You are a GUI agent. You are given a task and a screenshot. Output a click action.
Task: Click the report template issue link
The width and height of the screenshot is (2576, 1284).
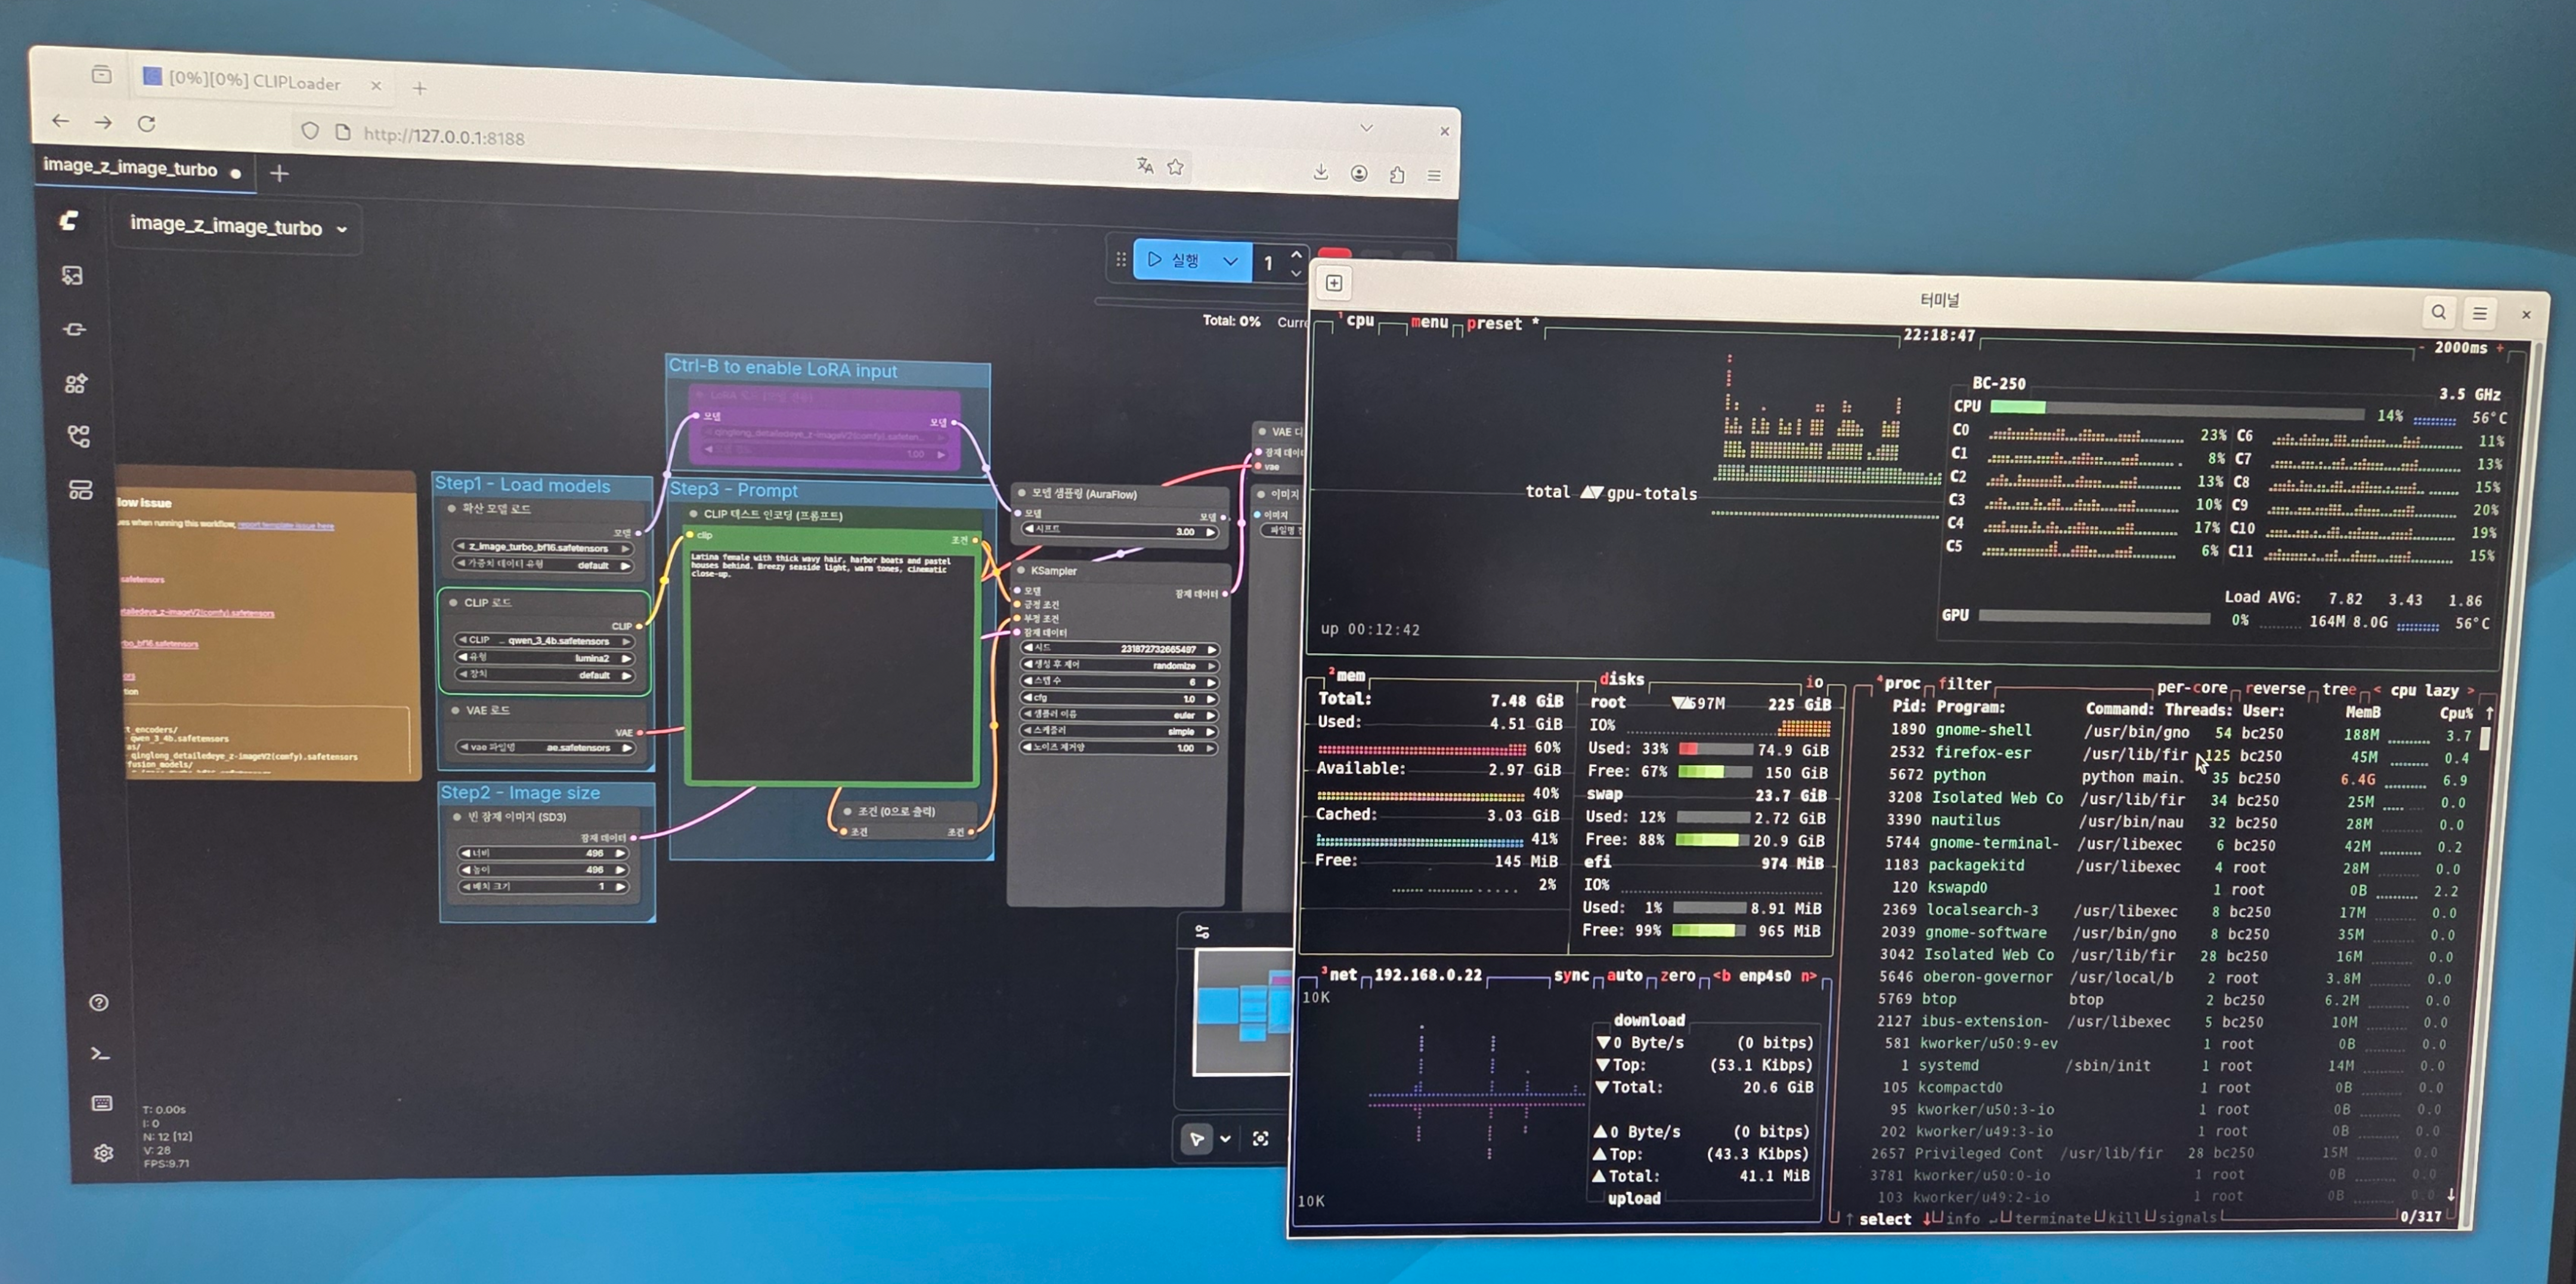click(x=285, y=525)
